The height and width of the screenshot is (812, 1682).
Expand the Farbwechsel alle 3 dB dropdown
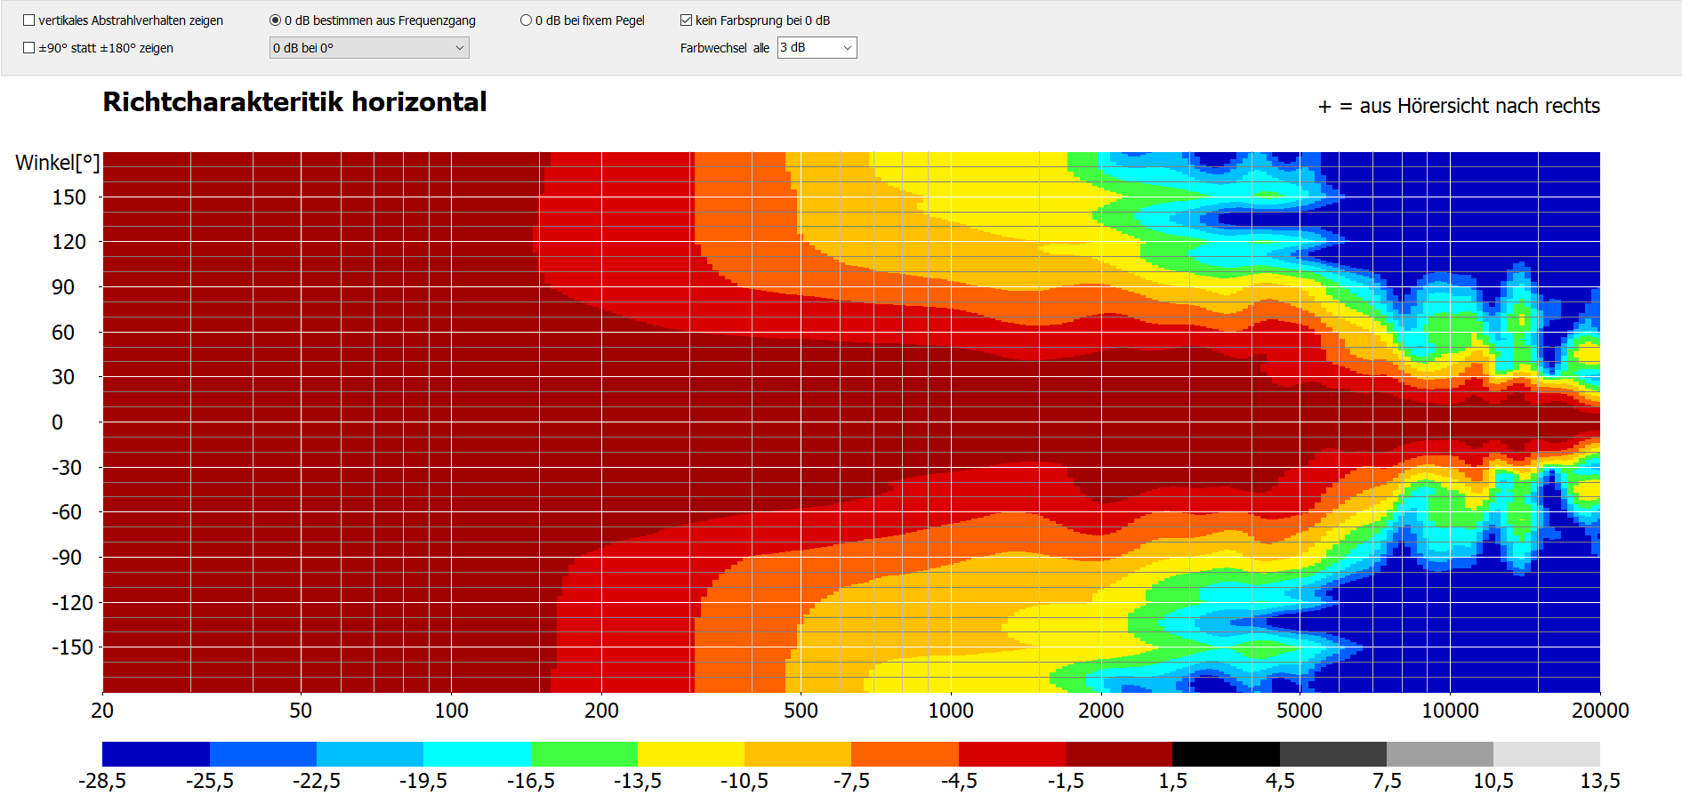817,48
